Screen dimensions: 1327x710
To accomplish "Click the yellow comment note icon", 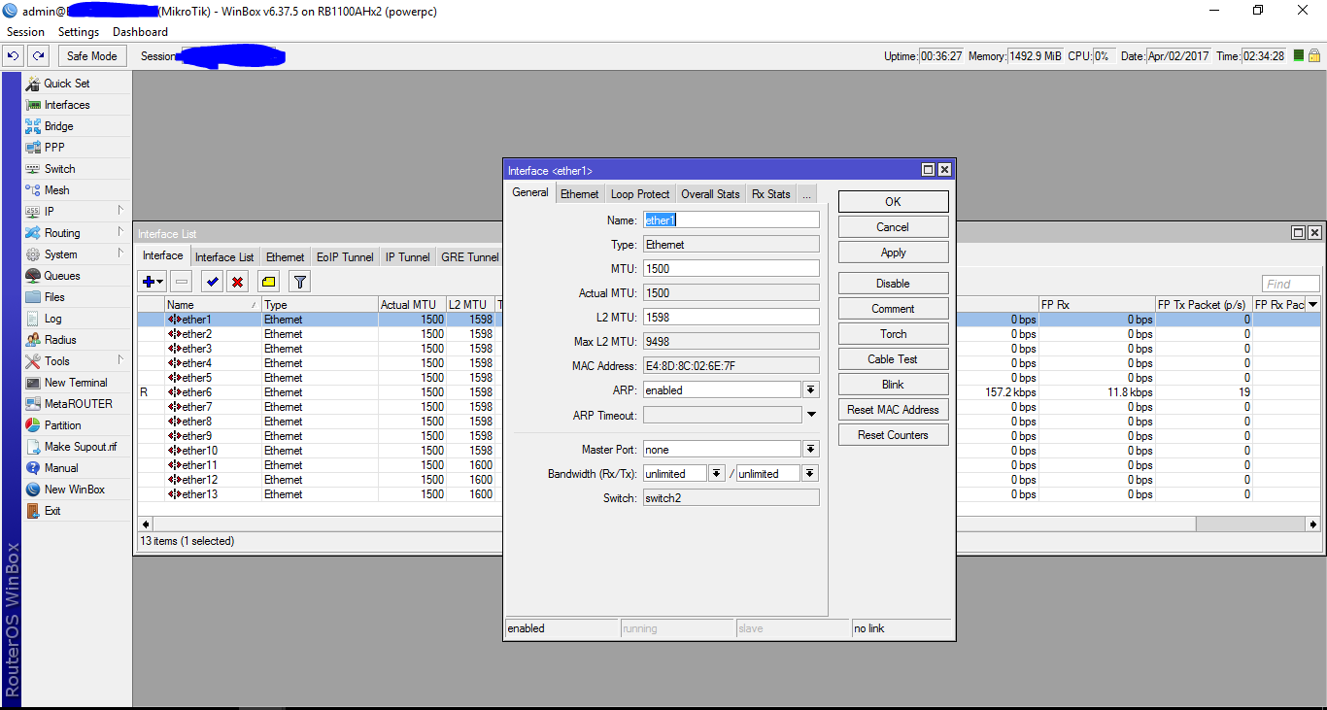I will pyautogui.click(x=269, y=282).
